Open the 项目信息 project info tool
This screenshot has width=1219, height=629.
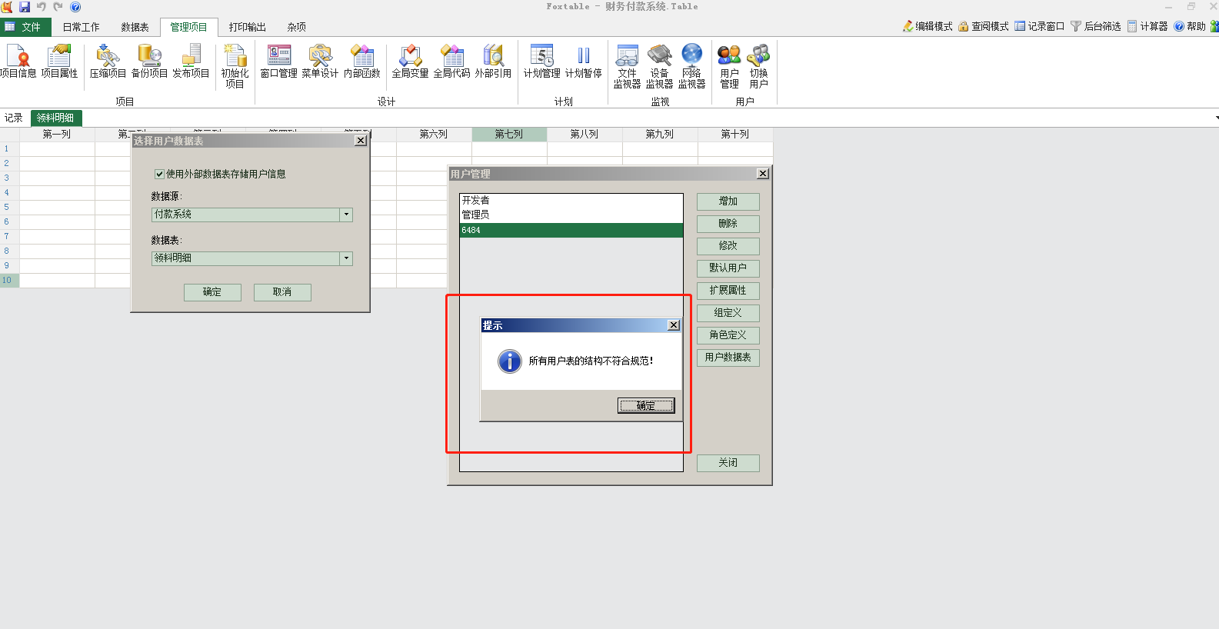point(18,62)
